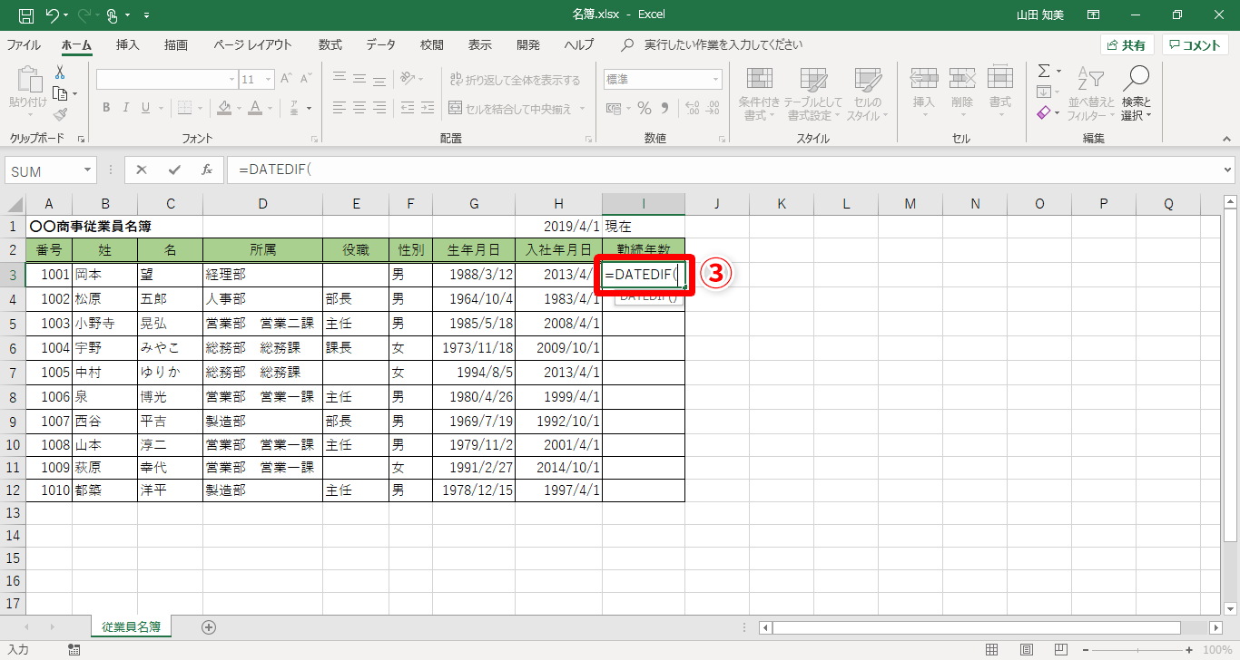Click the Copy icon in the clipboard group
This screenshot has width=1240, height=660.
pyautogui.click(x=60, y=93)
